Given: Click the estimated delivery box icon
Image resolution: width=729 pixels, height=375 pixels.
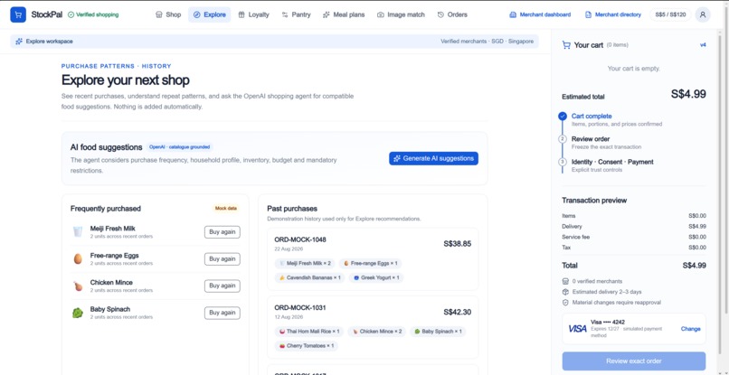Looking at the screenshot, I should coord(565,292).
